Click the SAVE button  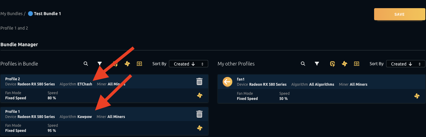tap(399, 14)
